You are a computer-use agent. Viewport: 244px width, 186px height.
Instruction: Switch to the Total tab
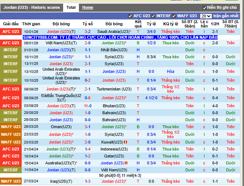[71, 7]
